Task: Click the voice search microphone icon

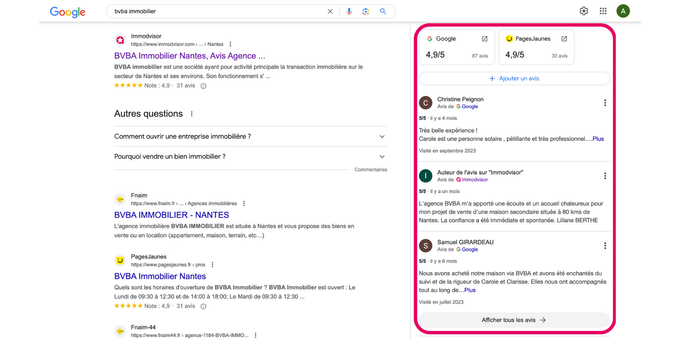Action: (349, 11)
